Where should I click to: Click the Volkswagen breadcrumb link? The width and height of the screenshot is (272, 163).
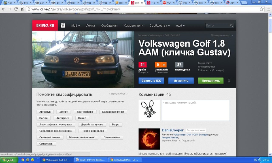[x=156, y=35]
